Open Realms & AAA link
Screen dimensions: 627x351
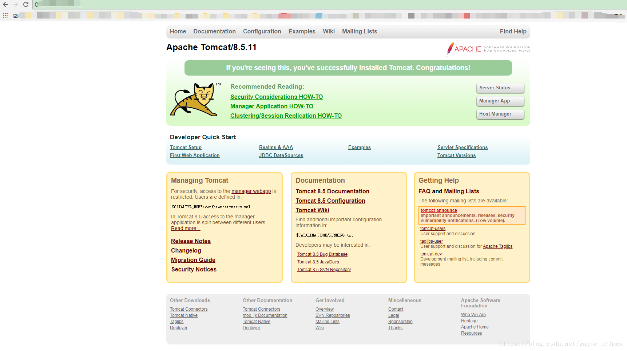click(276, 148)
